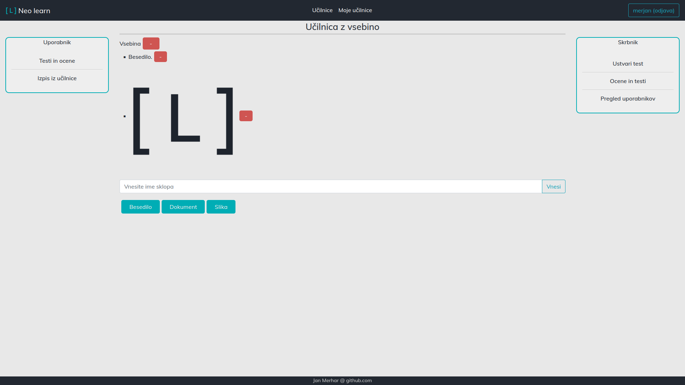685x385 pixels.
Task: Remove the Vsebina section with minus button
Action: [x=151, y=43]
